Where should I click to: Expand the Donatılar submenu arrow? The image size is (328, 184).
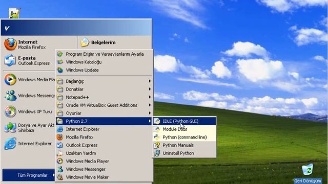click(150, 89)
